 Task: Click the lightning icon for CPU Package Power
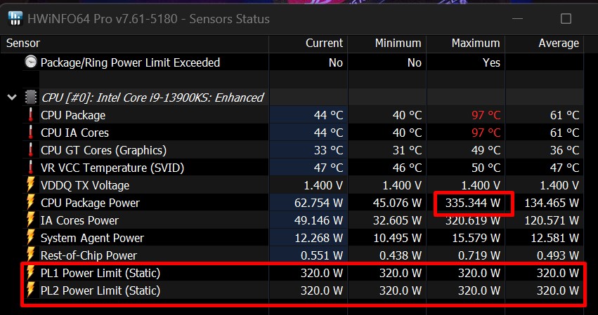[x=30, y=202]
